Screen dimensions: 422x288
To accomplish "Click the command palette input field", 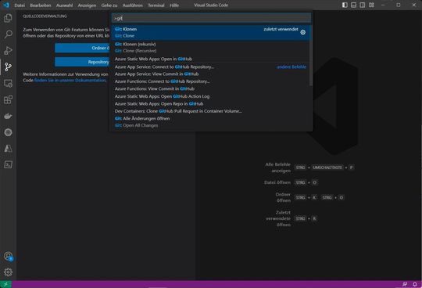I will point(211,18).
